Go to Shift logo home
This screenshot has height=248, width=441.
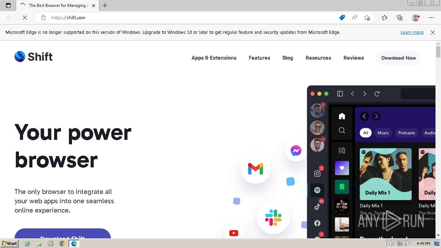coord(33,56)
